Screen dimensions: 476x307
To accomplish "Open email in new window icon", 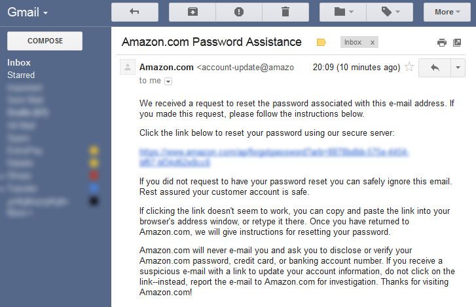I will click(457, 43).
